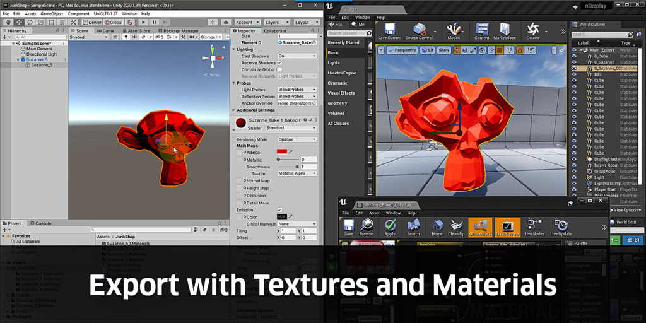Hide 0_Cube using its eye icon
This screenshot has width=646, height=323.
(x=574, y=56)
